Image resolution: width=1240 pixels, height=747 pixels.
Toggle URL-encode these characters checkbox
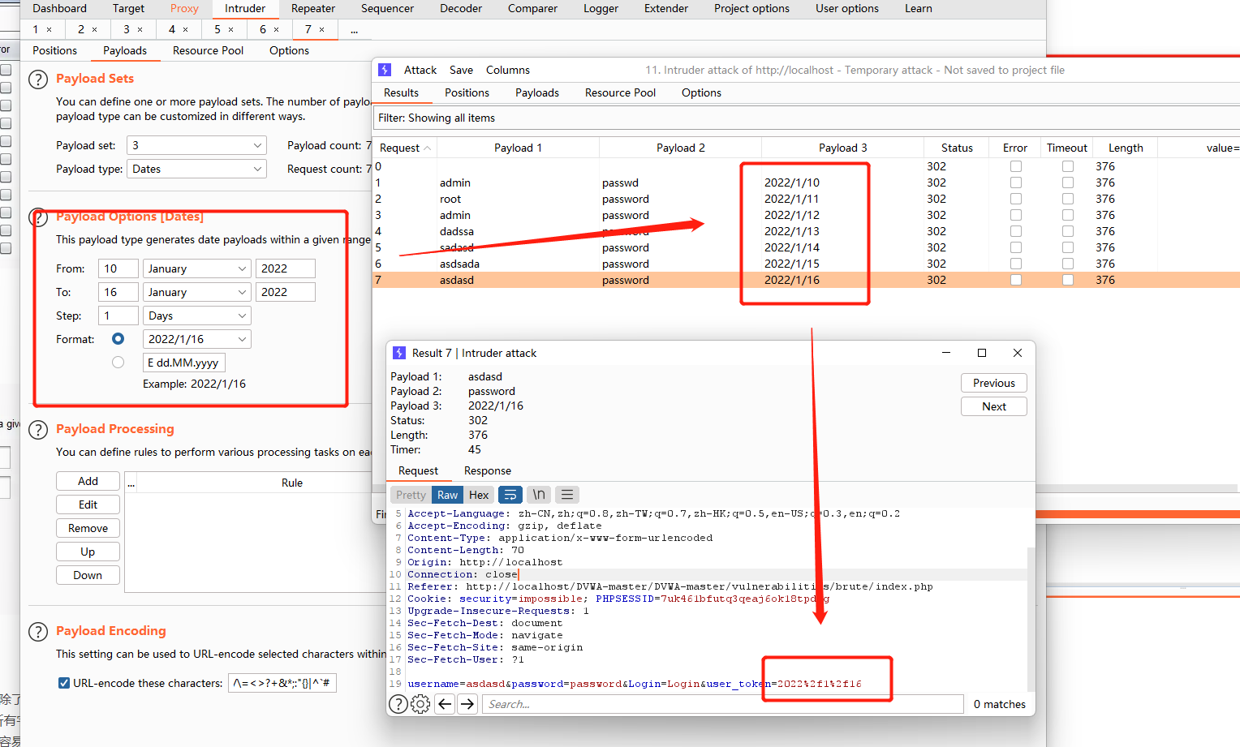click(64, 683)
